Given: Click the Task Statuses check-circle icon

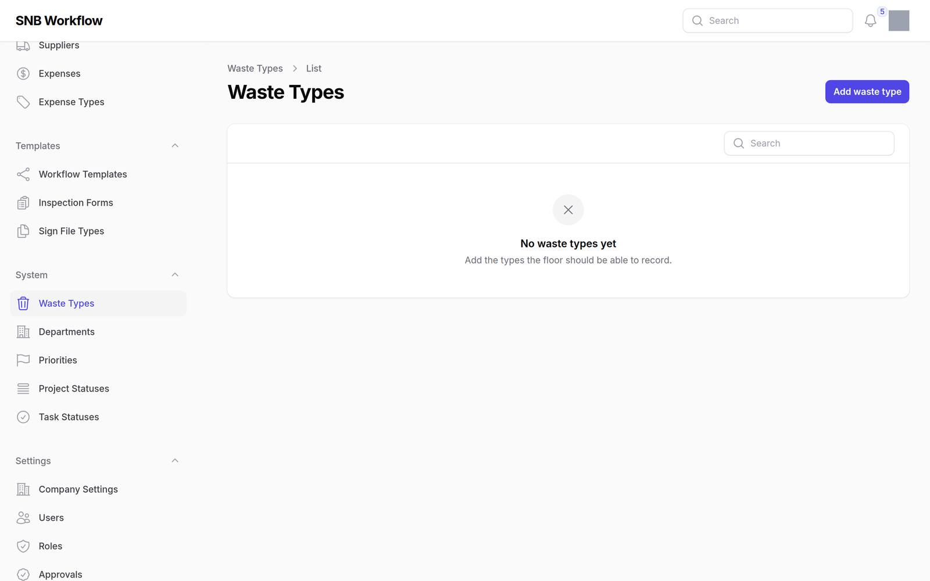Looking at the screenshot, I should tap(23, 417).
